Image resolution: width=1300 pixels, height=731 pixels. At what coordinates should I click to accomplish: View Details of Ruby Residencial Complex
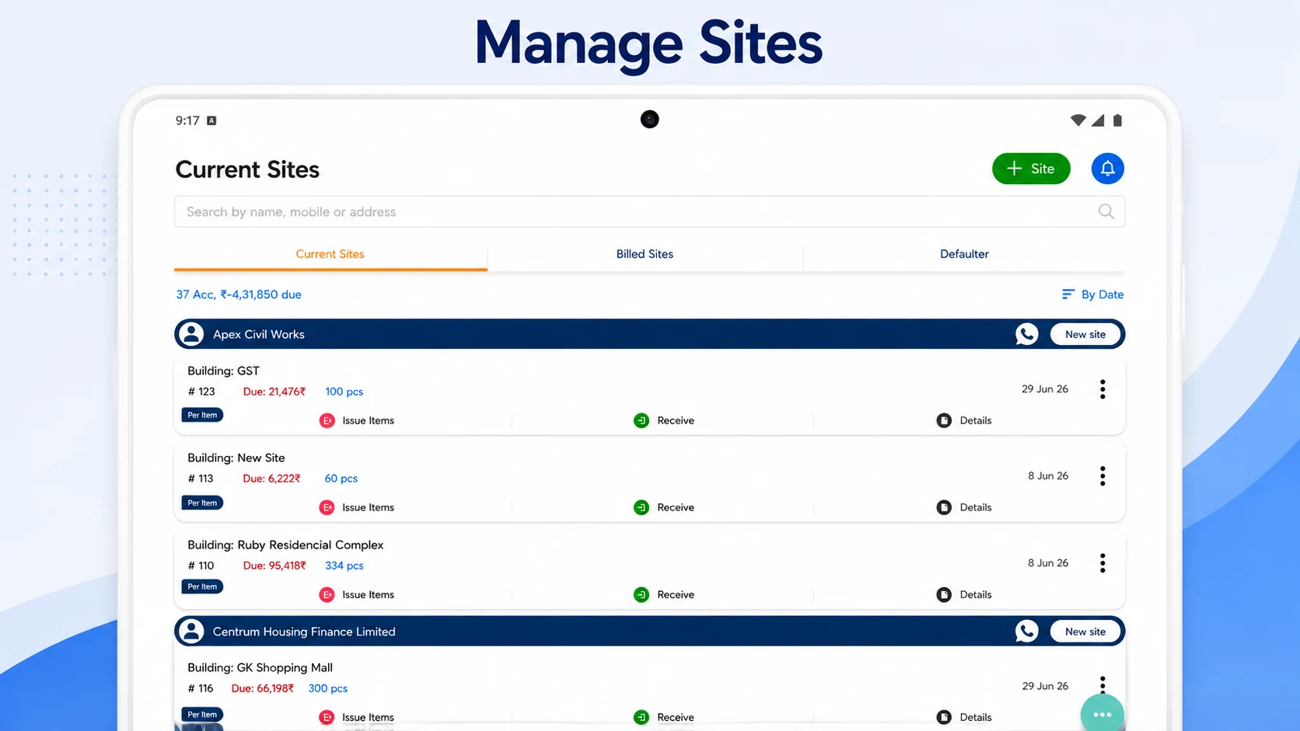(964, 594)
